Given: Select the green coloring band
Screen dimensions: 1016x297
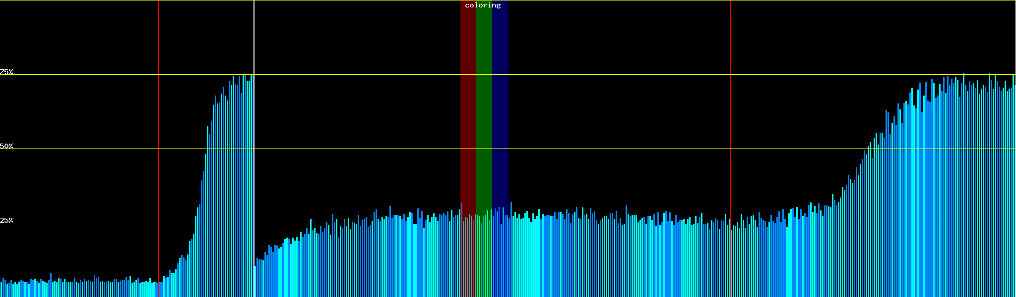Looking at the screenshot, I should pos(484,99).
